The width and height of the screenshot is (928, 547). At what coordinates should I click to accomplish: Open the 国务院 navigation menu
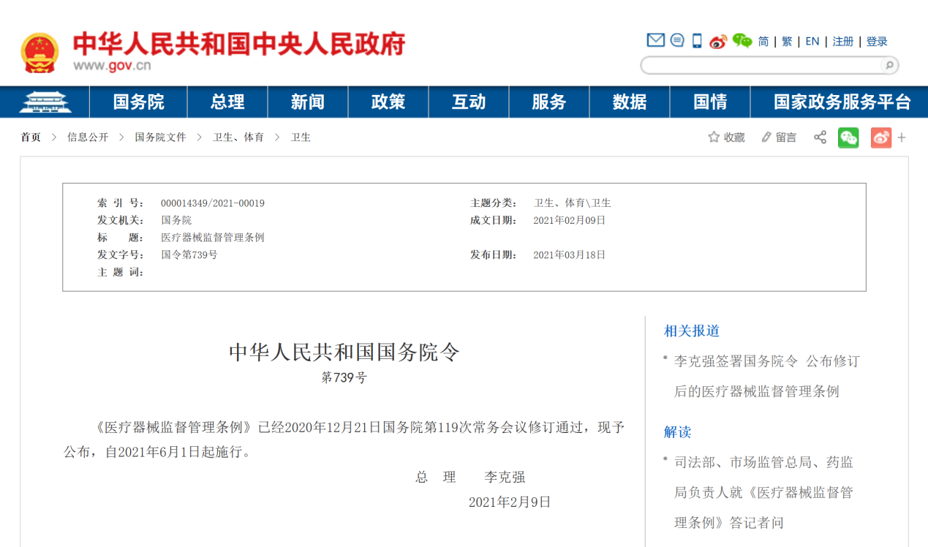point(138,102)
